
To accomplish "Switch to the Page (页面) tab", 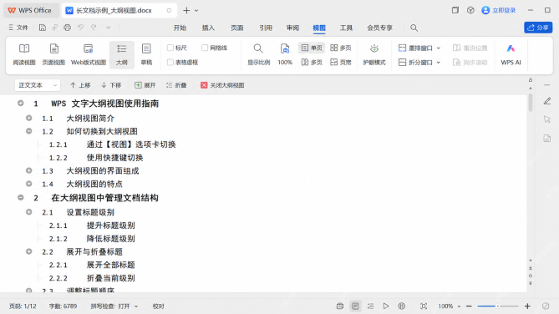I will point(236,28).
